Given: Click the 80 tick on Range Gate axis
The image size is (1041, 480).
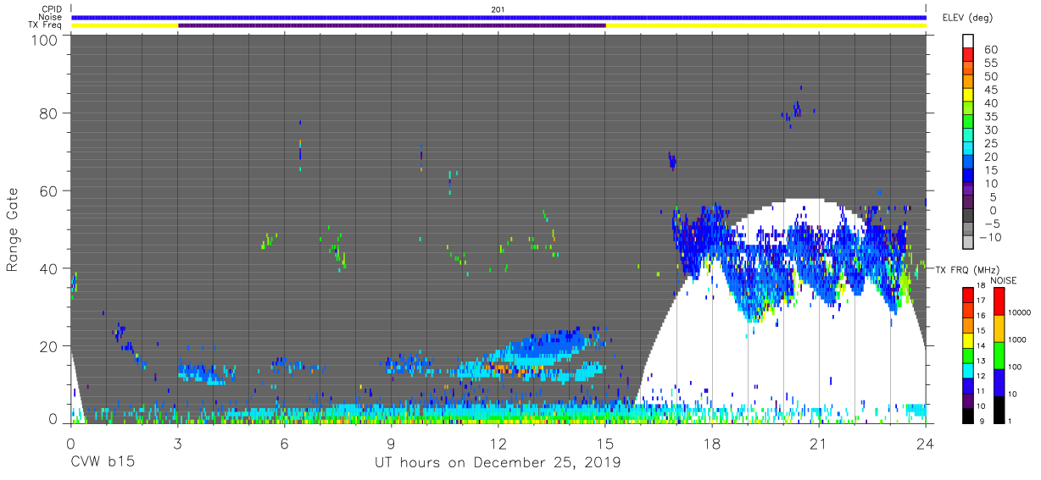Looking at the screenshot, I should (48, 113).
